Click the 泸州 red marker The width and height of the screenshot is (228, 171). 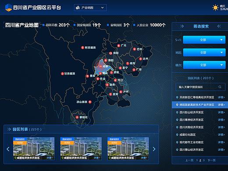(x=121, y=92)
